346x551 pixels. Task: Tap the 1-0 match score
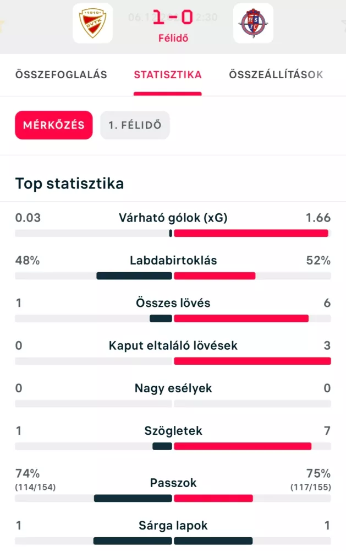click(x=173, y=18)
